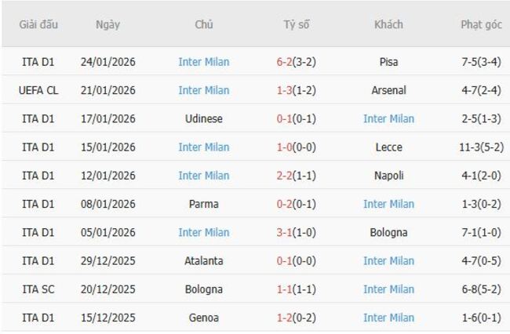Click the Atalanta home team name
The image size is (510, 334).
[204, 260]
